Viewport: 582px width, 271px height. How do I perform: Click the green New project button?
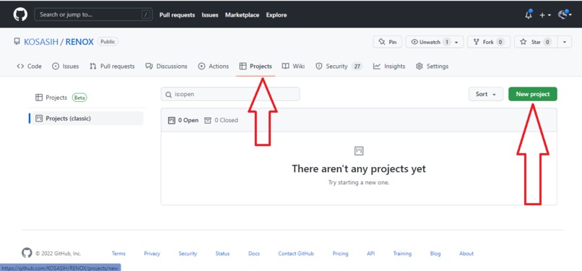pyautogui.click(x=533, y=94)
